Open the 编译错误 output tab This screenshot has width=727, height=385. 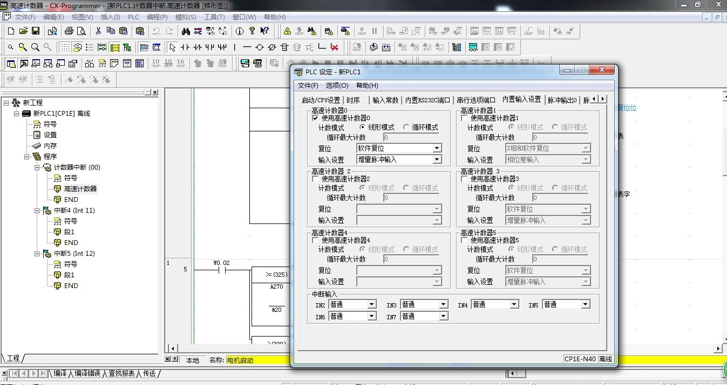coord(87,373)
